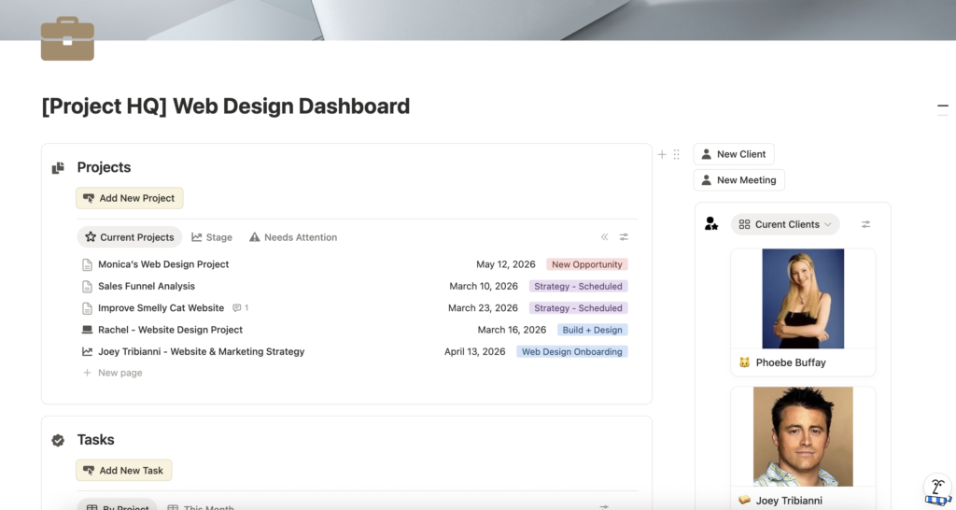Screen dimensions: 956x510
Task: Click New page in Projects list
Action: click(113, 373)
